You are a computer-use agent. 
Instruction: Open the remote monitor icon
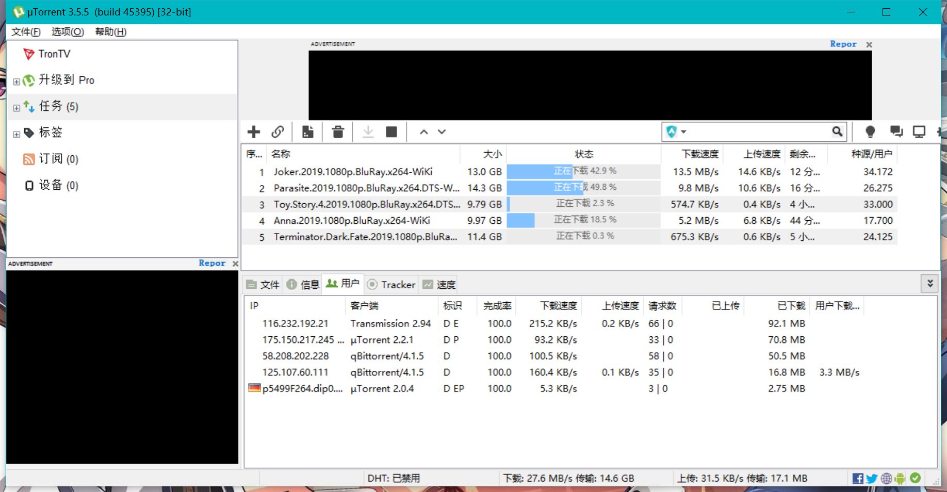[919, 132]
